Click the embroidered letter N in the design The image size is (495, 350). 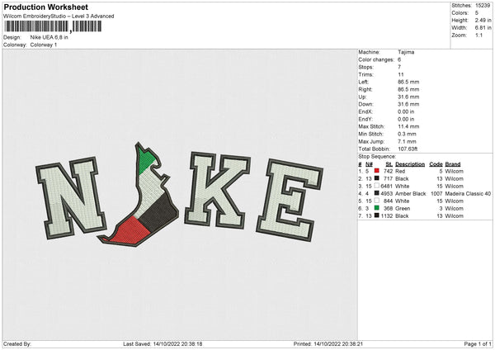click(x=71, y=198)
